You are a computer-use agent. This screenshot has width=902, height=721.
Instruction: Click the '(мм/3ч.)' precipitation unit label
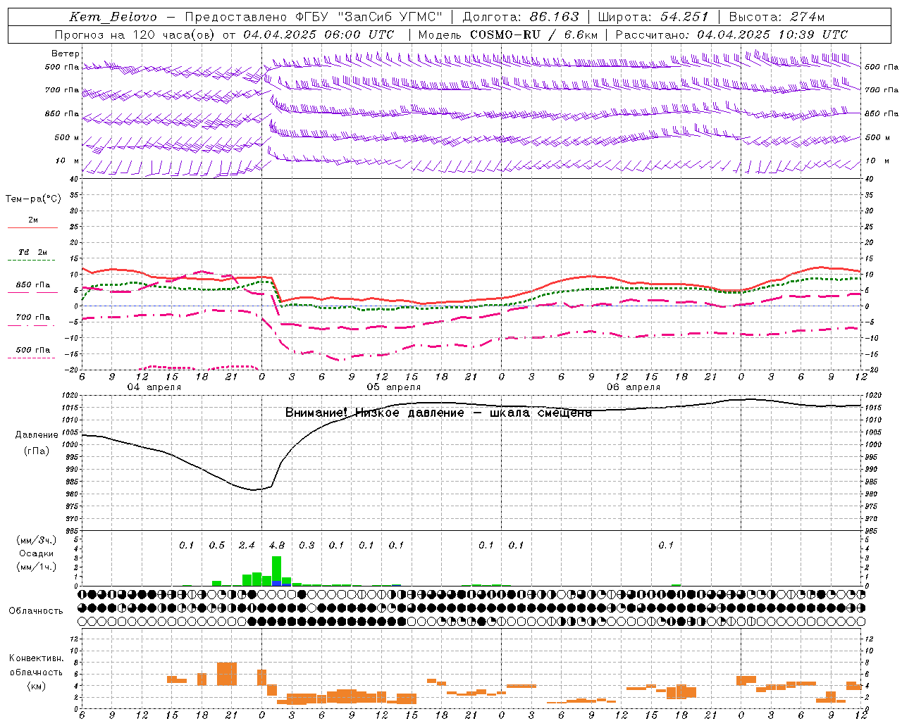pos(37,541)
